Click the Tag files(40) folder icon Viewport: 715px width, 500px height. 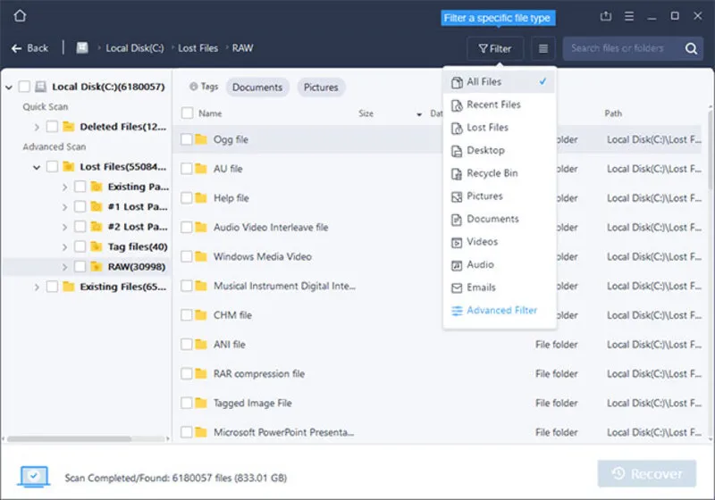(97, 246)
